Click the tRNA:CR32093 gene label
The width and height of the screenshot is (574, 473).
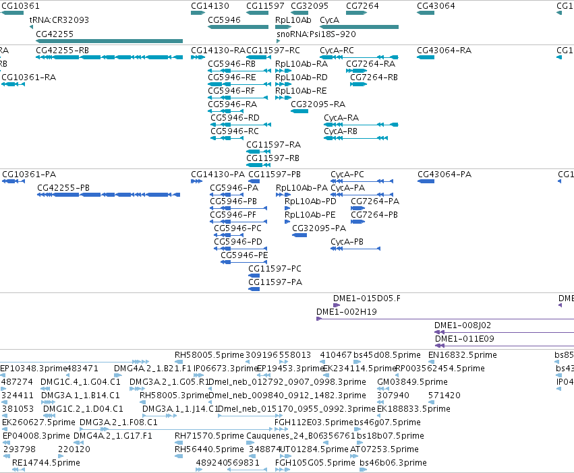tap(59, 20)
